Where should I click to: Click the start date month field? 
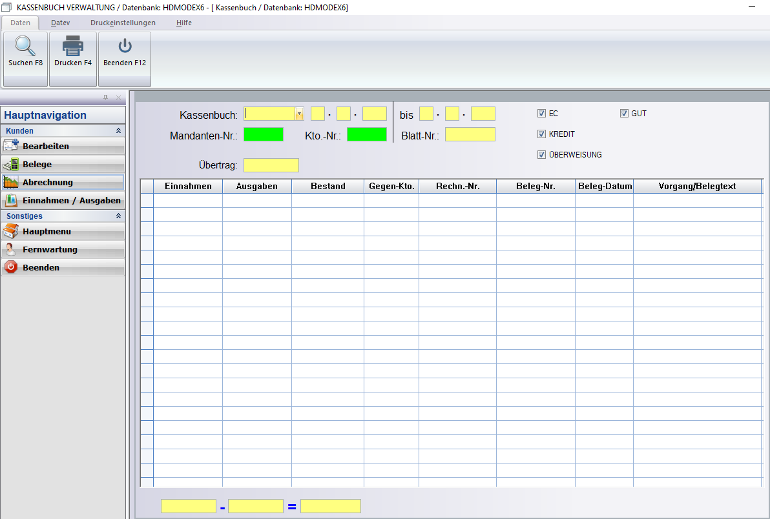[343, 114]
